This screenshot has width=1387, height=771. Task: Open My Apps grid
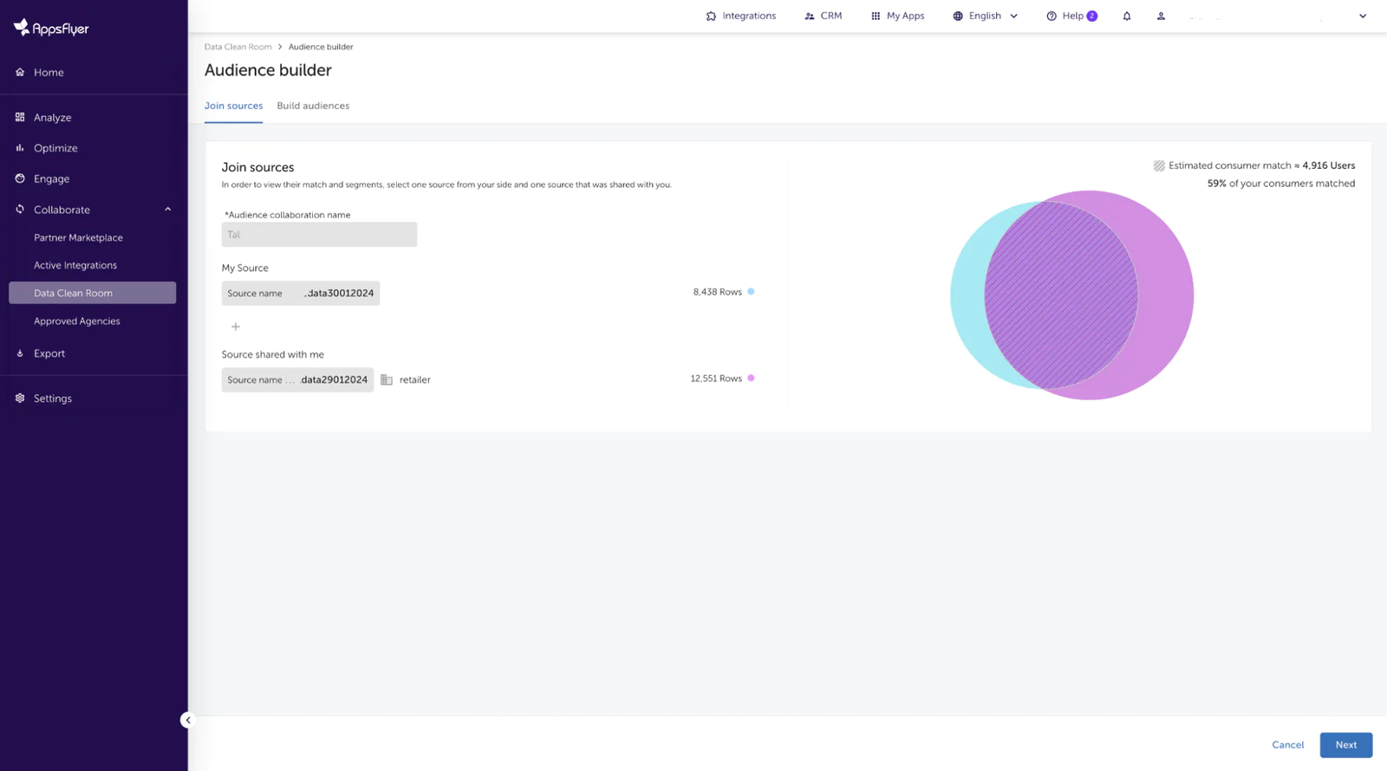coord(897,16)
